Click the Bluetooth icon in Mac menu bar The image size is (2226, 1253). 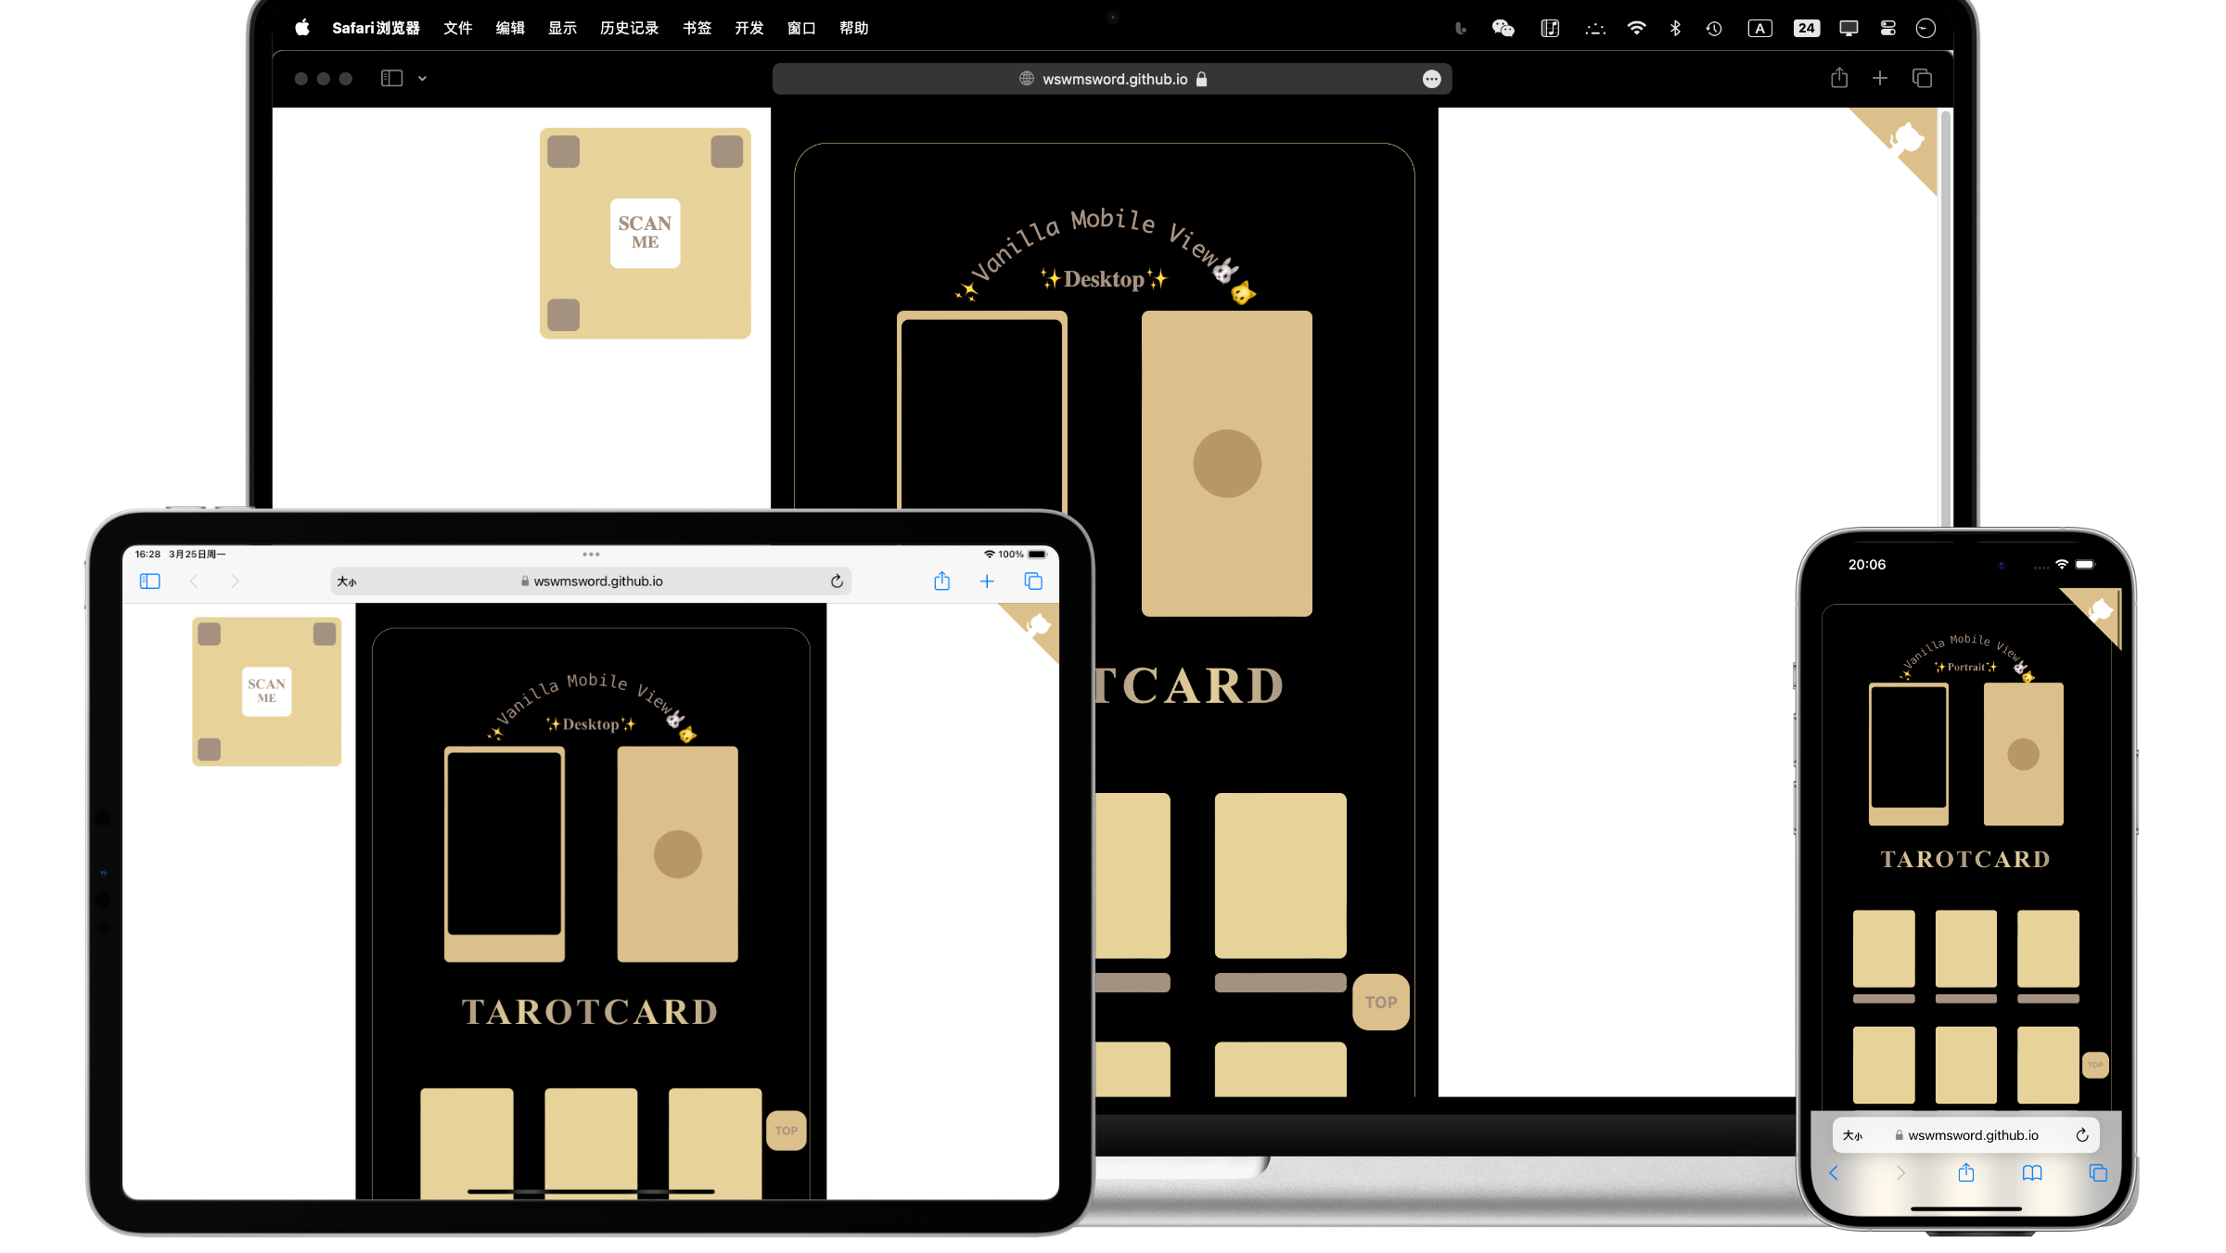(x=1675, y=28)
